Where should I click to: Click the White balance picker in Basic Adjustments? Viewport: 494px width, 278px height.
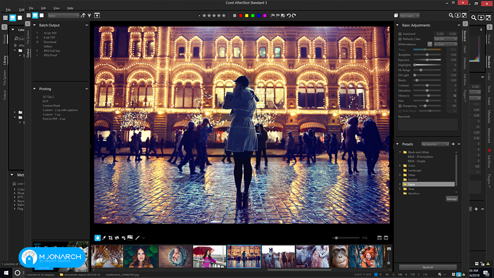pyautogui.click(x=430, y=44)
